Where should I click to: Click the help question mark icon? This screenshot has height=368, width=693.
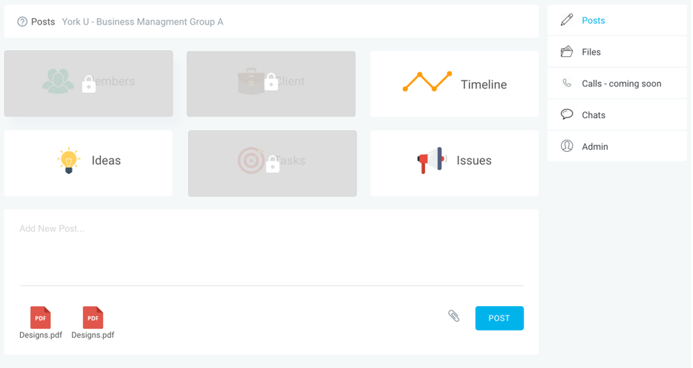[22, 22]
